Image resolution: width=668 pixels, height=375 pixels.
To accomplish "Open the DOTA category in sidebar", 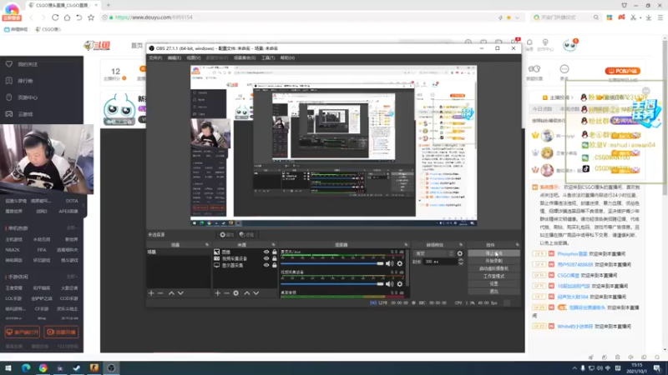I will [x=72, y=201].
